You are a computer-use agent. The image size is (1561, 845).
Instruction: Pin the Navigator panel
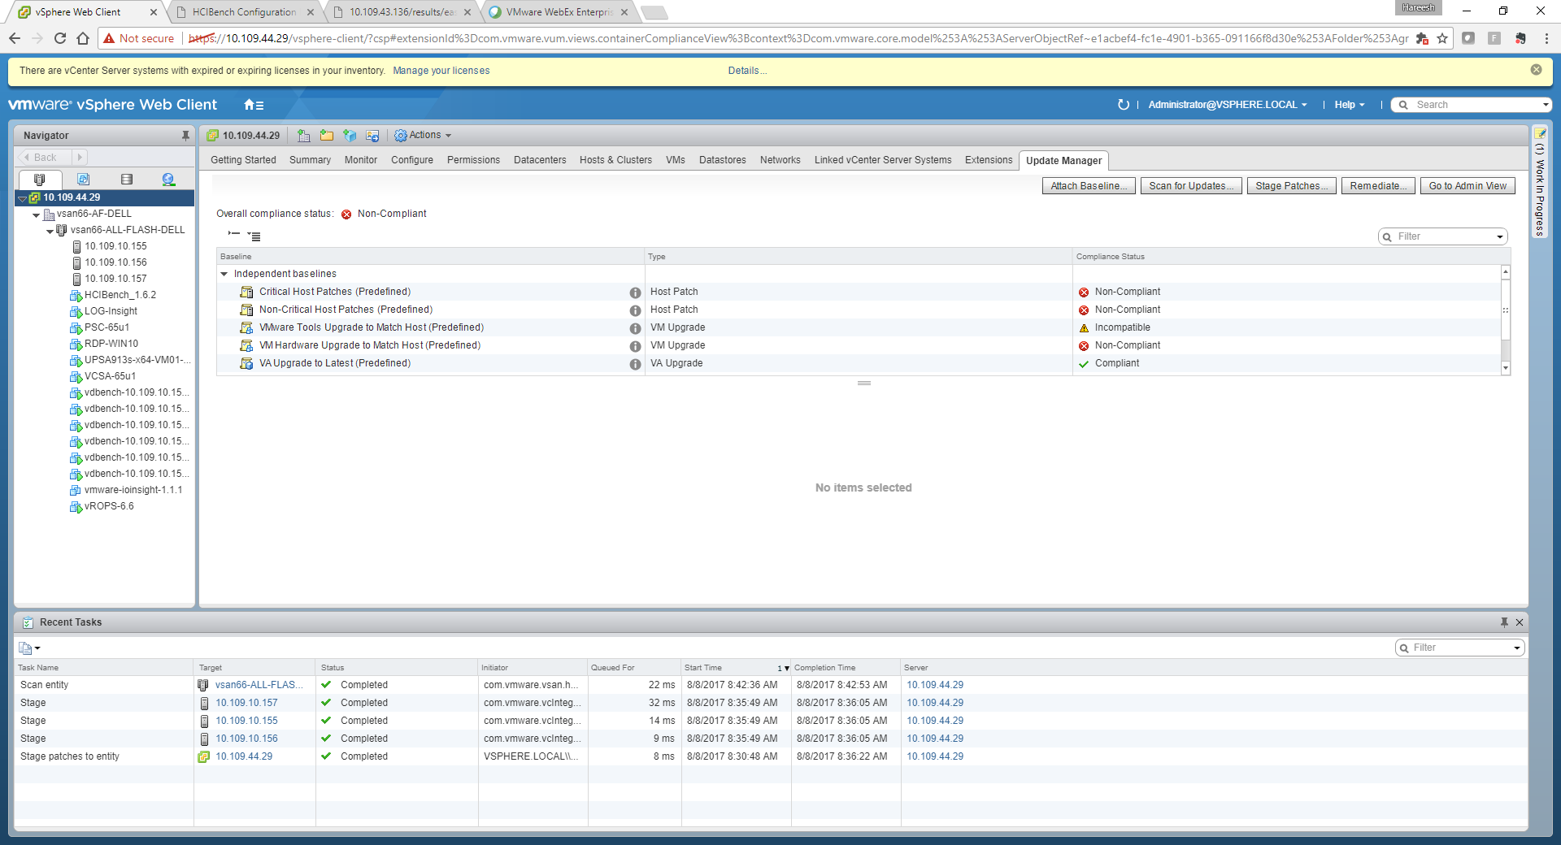pyautogui.click(x=185, y=136)
